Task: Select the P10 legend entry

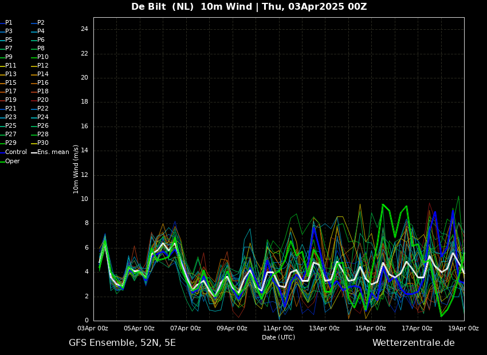Action: click(43, 57)
